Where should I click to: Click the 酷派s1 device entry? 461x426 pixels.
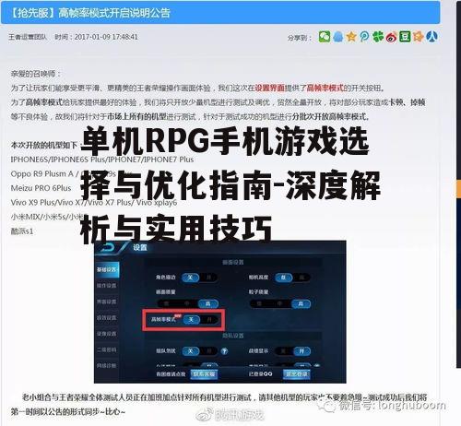coord(22,231)
